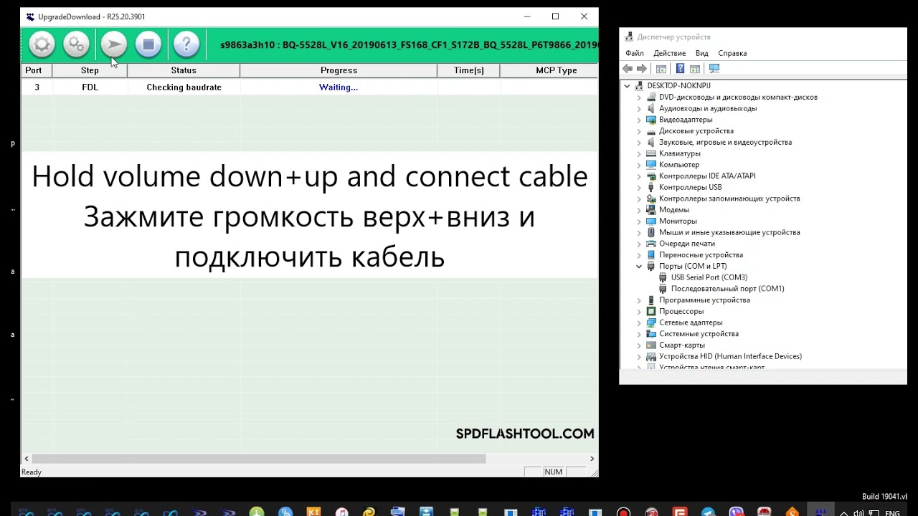The width and height of the screenshot is (918, 516).
Task: Toggle console tree icon in Device Manager
Action: point(661,69)
